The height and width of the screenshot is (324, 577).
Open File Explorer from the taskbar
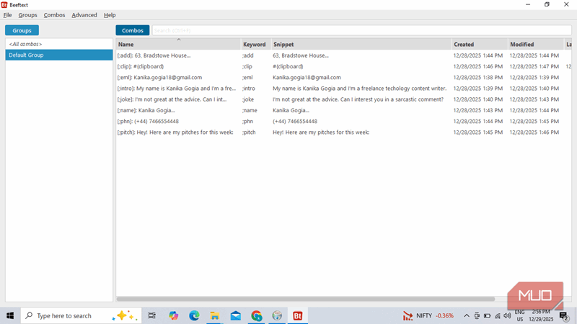click(x=215, y=315)
